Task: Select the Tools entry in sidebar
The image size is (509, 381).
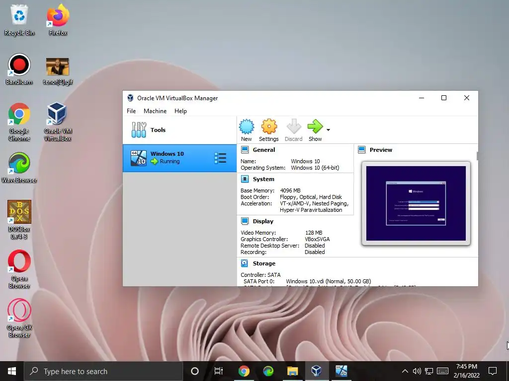Action: coord(179,130)
